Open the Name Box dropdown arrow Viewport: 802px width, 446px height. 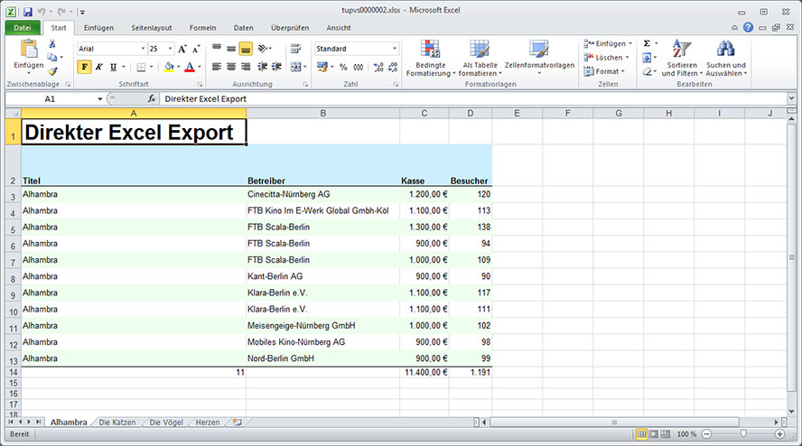[x=99, y=98]
